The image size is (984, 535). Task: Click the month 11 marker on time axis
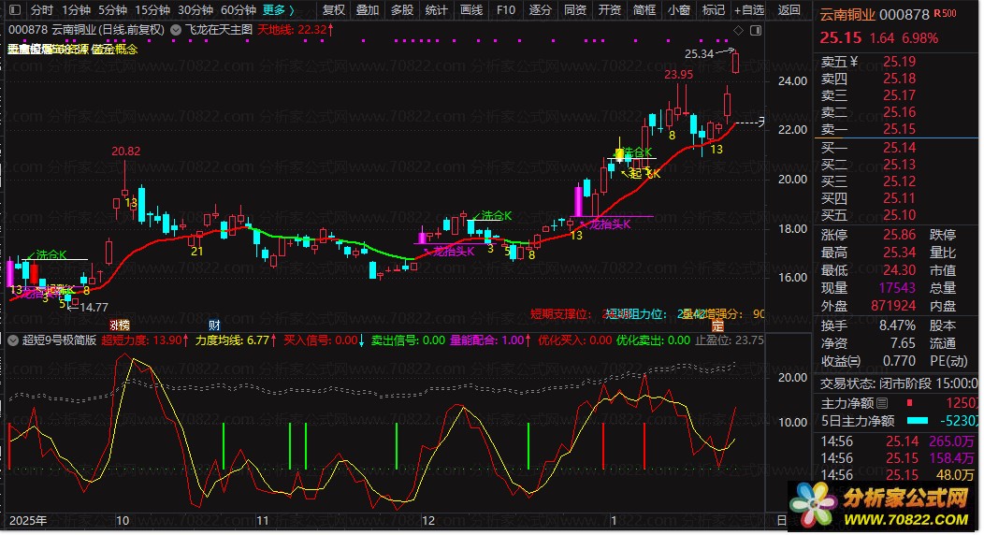[262, 521]
